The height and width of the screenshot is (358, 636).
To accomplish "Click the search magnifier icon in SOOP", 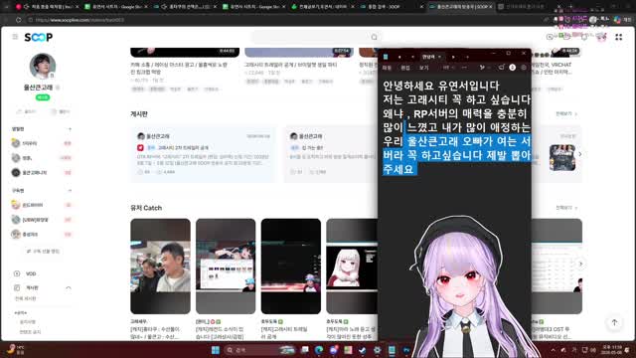I will coord(374,37).
